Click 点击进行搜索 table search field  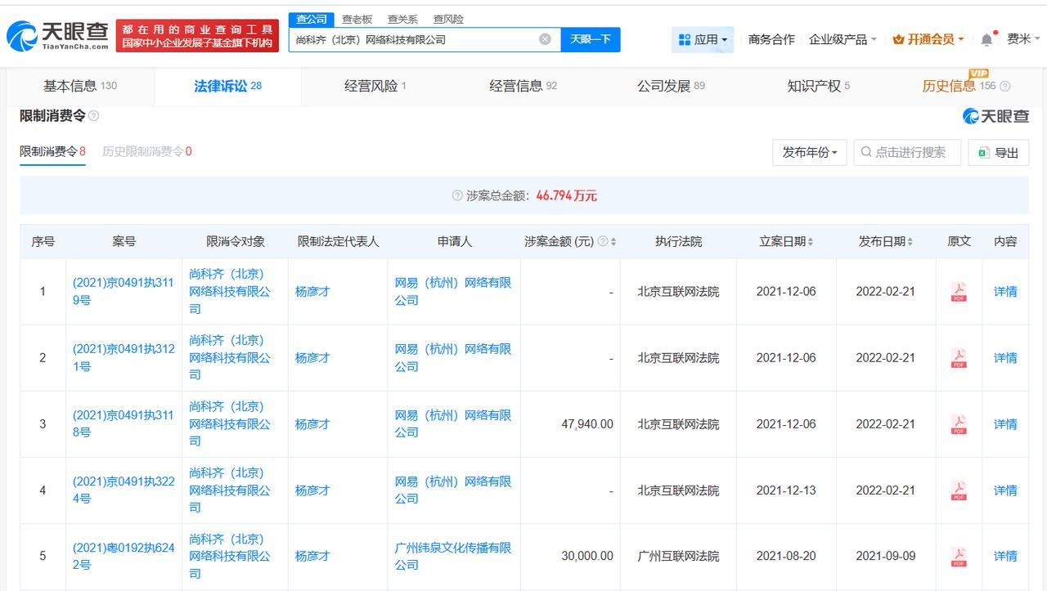coord(907,152)
